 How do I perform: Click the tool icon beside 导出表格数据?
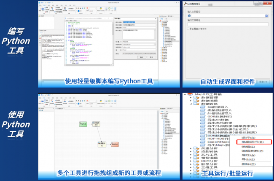[202, 123]
